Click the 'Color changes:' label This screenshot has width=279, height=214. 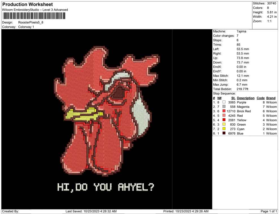(x=224, y=36)
